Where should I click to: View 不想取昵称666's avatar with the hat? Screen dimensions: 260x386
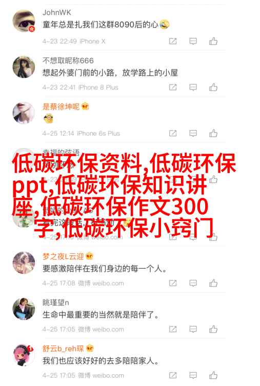[24, 67]
